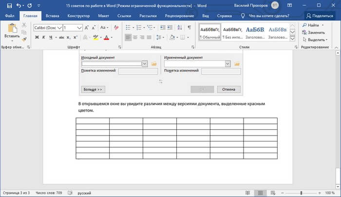Open the font size dropdown
The height and width of the screenshot is (197, 341).
79,28
